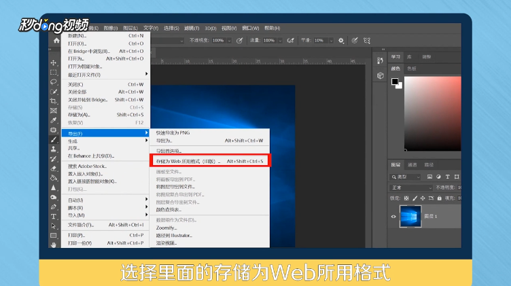Screen dimensions: 511x286
Task: Select the Path Selection arrow tool
Action: [54, 226]
